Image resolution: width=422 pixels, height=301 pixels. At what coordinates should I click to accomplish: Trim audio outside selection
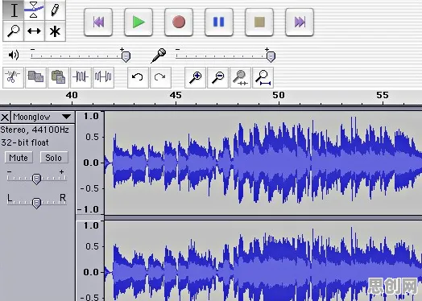click(81, 77)
